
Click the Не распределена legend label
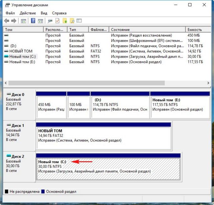coord(25,191)
